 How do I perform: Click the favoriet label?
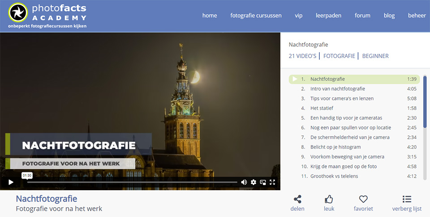(363, 209)
